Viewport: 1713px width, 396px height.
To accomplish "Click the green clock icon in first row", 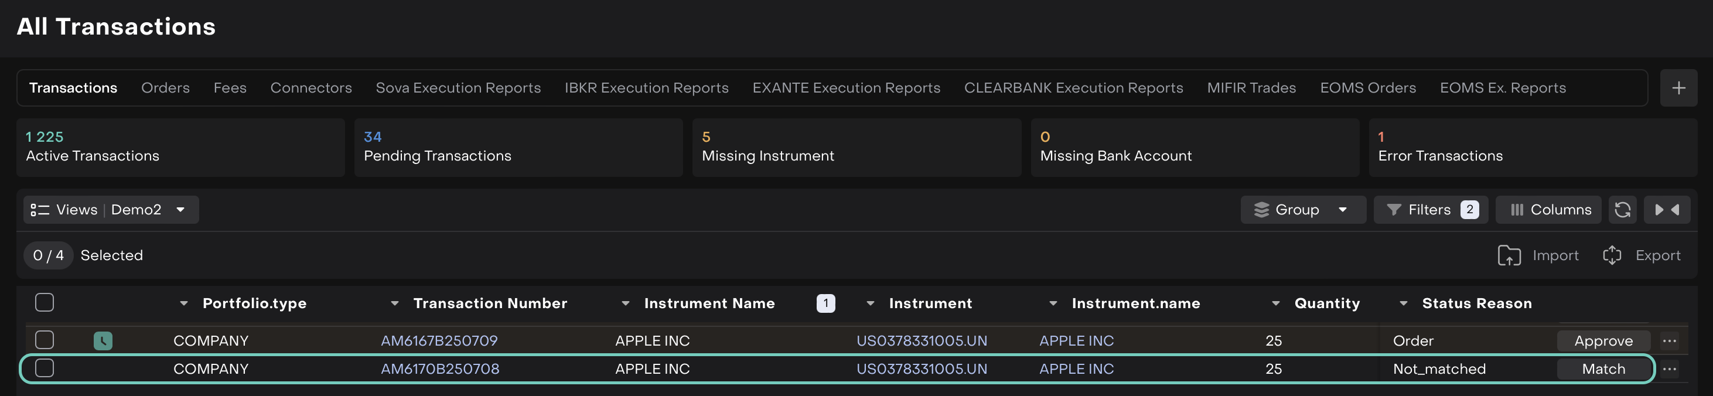I will pos(103,341).
